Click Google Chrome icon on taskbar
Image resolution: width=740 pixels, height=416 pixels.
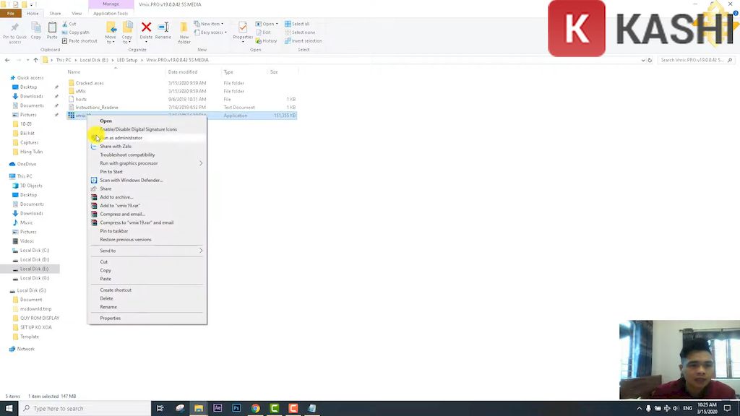[255, 408]
